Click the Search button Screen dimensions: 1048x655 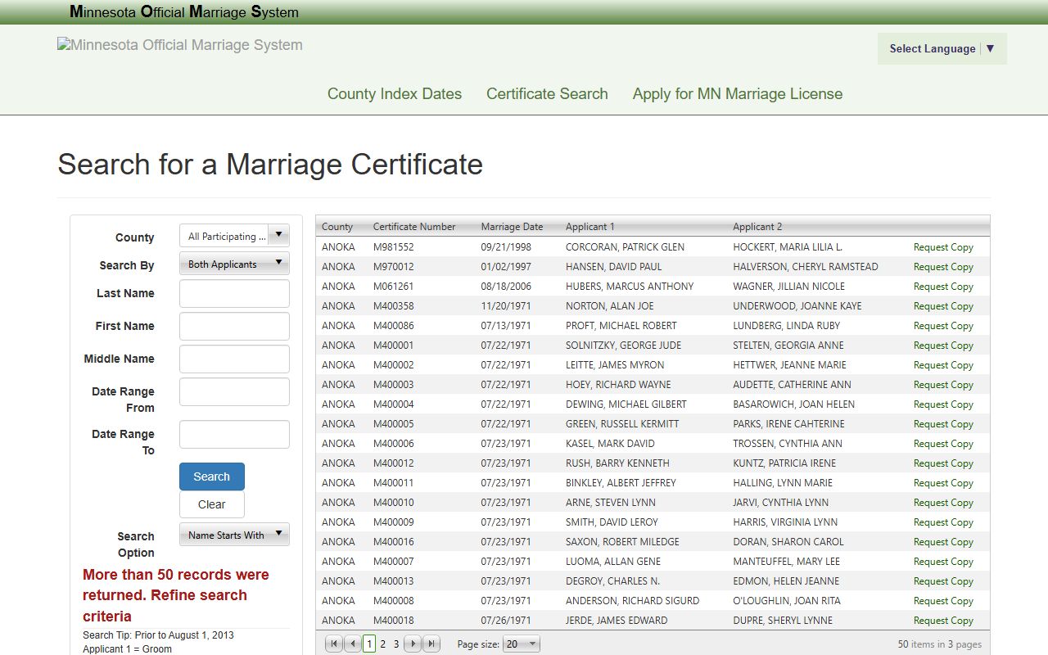pos(212,477)
